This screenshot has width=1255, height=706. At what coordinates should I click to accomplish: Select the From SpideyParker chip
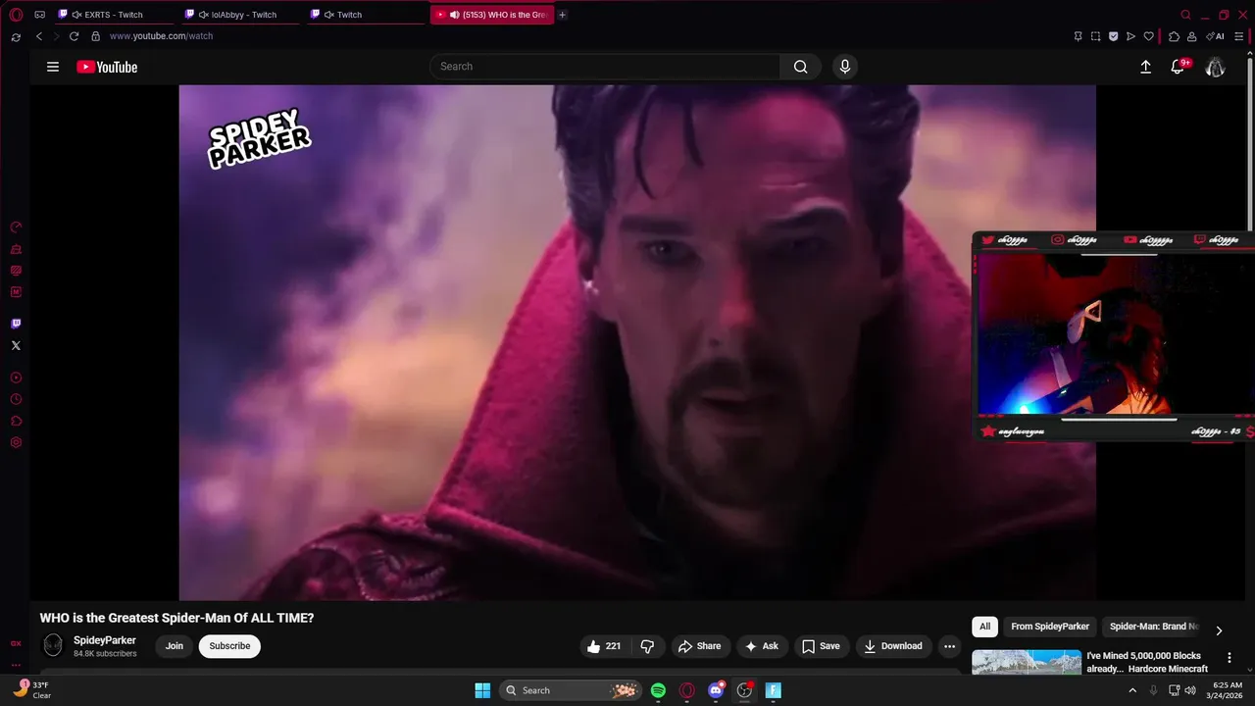tap(1050, 627)
